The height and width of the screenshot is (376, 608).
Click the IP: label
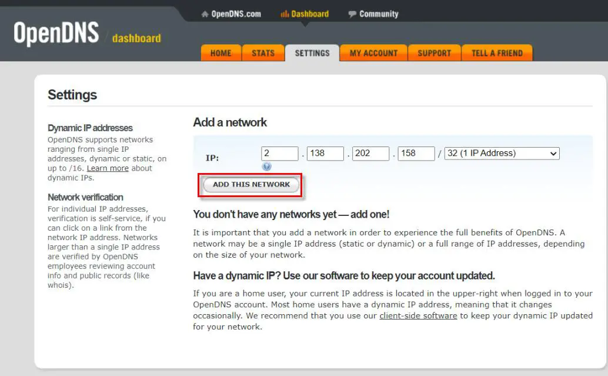[212, 158]
